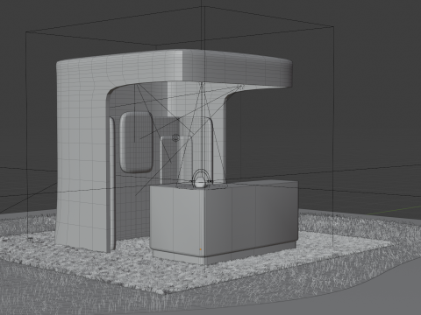
Task: Select the counter cabinet object
Action: [x=224, y=221]
